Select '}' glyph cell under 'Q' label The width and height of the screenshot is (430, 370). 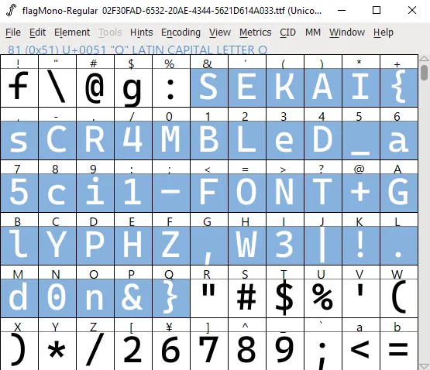171,298
